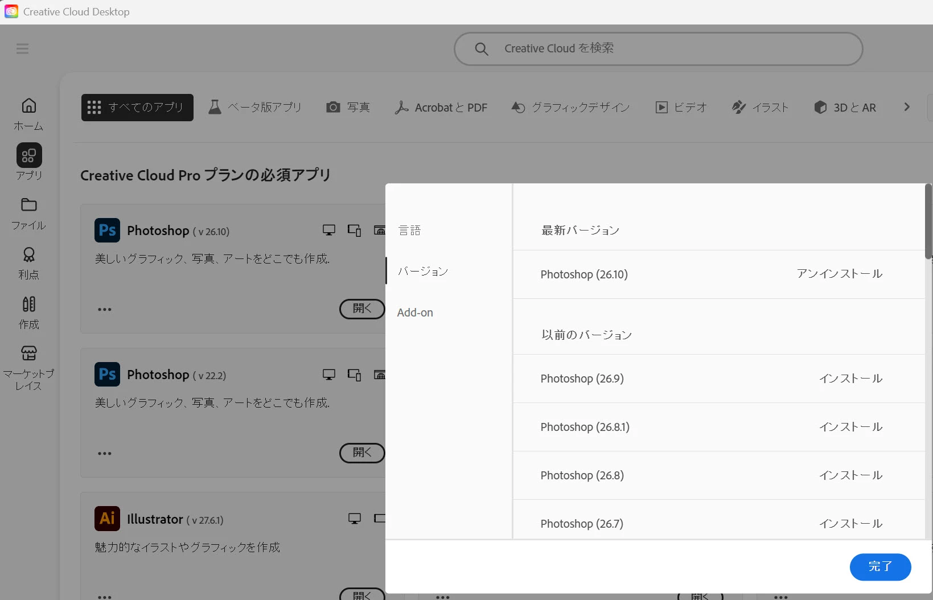This screenshot has width=933, height=600.
Task: Select the すべてのアプリ category tab
Action: [137, 108]
